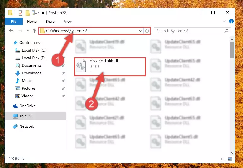Screen dimensions: 243x168
Task: Refresh the System32 folder
Action: tap(147, 31)
